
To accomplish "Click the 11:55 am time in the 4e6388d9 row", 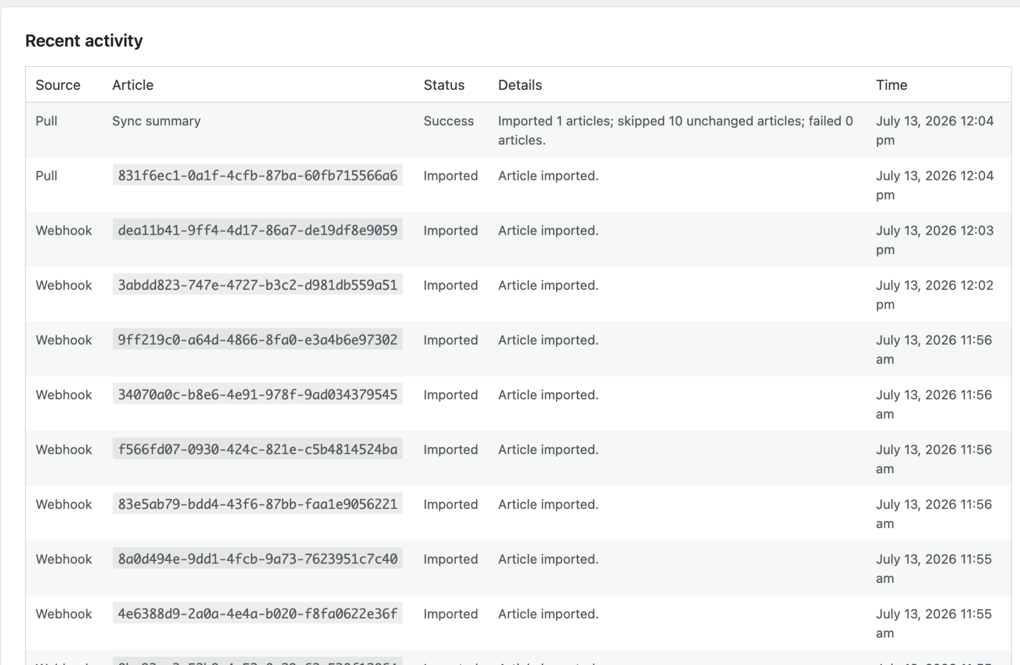I will [934, 624].
